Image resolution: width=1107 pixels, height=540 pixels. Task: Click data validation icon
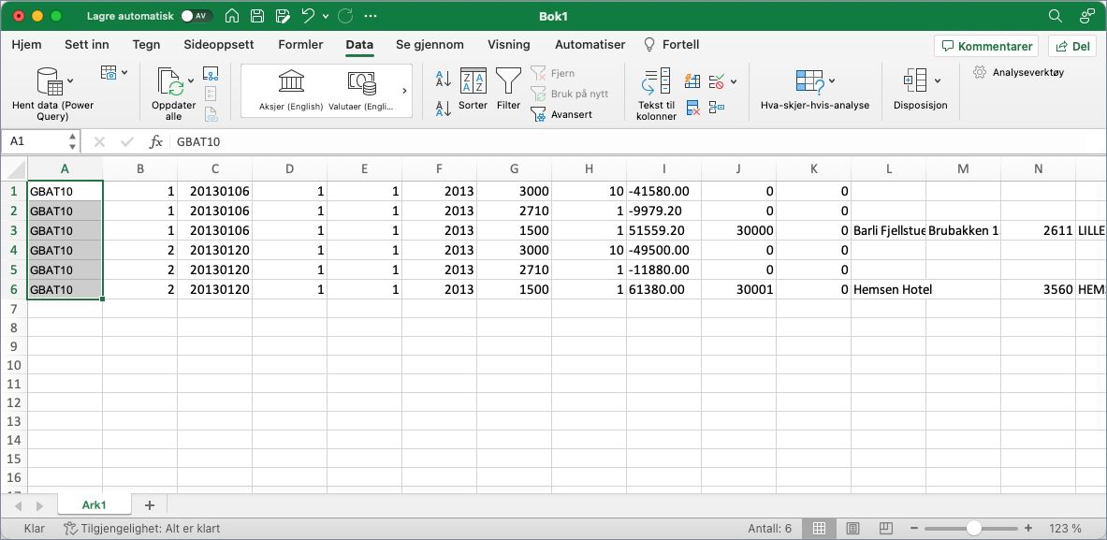pyautogui.click(x=716, y=81)
